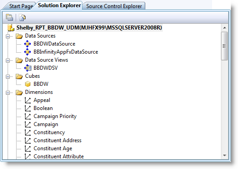238x169 pixels.
Task: Click the Constituent Age dimension icon
Action: tap(28, 148)
